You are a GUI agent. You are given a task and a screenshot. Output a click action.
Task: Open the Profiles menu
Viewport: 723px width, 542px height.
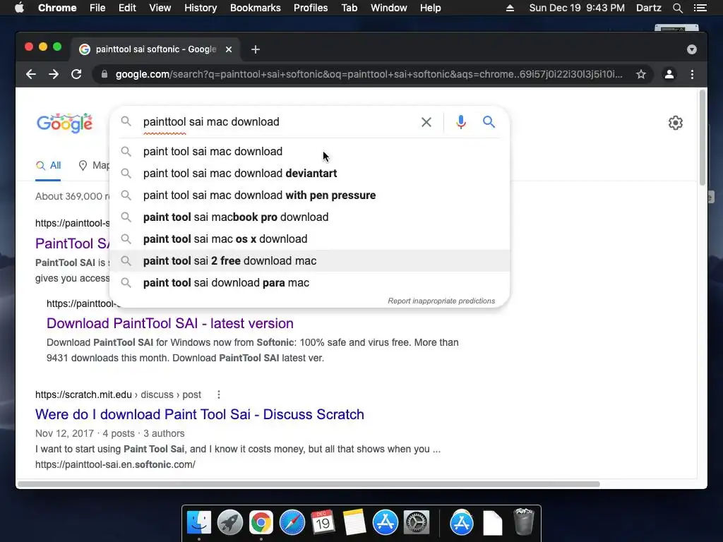point(311,8)
